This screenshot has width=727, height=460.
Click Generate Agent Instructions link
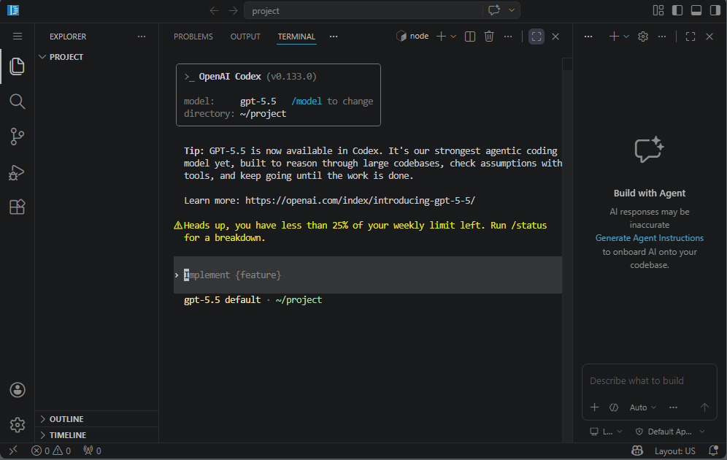pyautogui.click(x=649, y=238)
